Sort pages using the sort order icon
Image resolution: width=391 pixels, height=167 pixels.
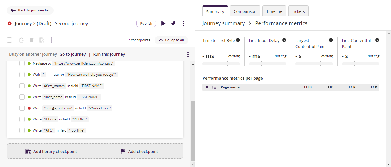214,87
